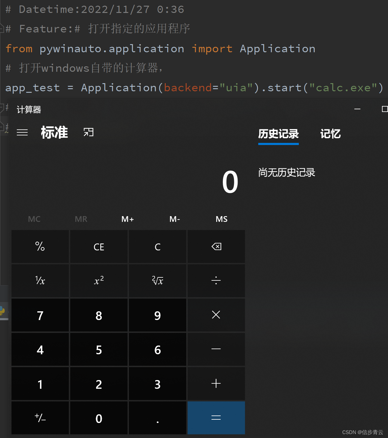Toggle the +/- sign key
This screenshot has height=438, width=388.
coord(40,418)
